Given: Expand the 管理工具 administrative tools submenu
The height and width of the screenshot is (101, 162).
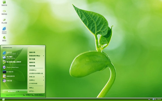Looking at the screenshot, I should [x=36, y=77].
